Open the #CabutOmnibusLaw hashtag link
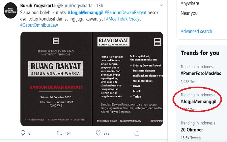227x142 pixels. pyautogui.click(x=39, y=25)
